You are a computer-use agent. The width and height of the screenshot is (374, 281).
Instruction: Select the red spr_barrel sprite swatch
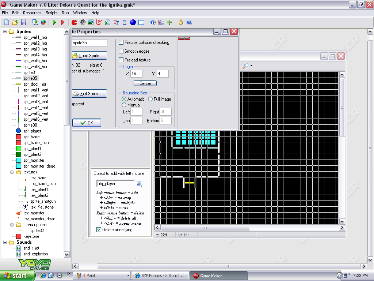pyautogui.click(x=19, y=137)
